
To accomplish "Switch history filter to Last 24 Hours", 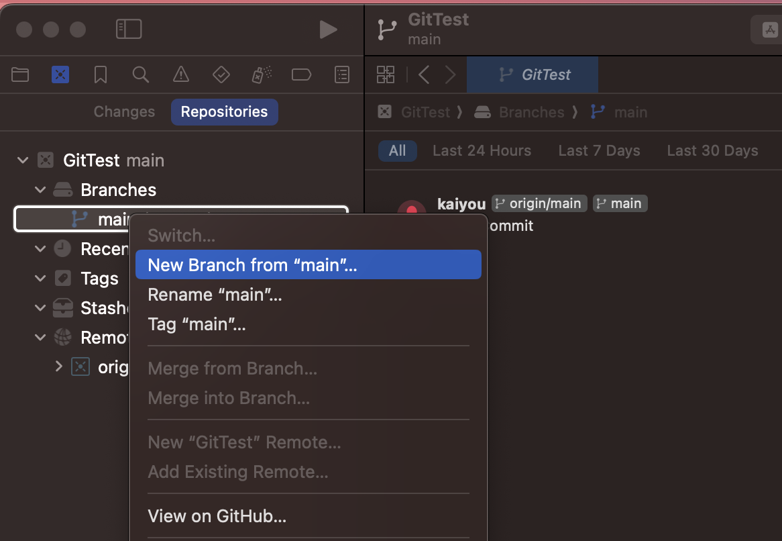I will click(482, 150).
